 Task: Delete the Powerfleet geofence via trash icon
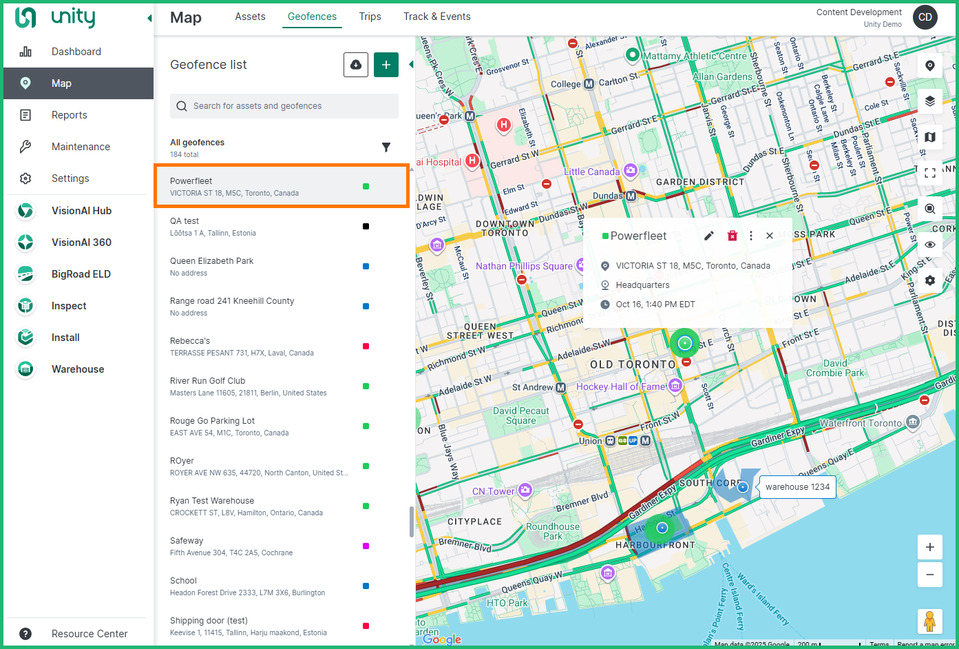pos(732,236)
